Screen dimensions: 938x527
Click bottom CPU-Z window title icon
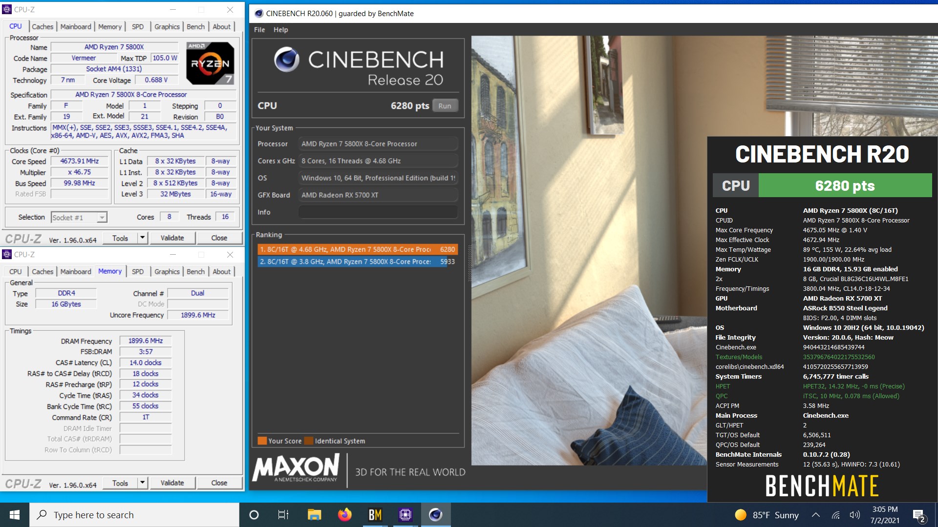click(x=7, y=254)
